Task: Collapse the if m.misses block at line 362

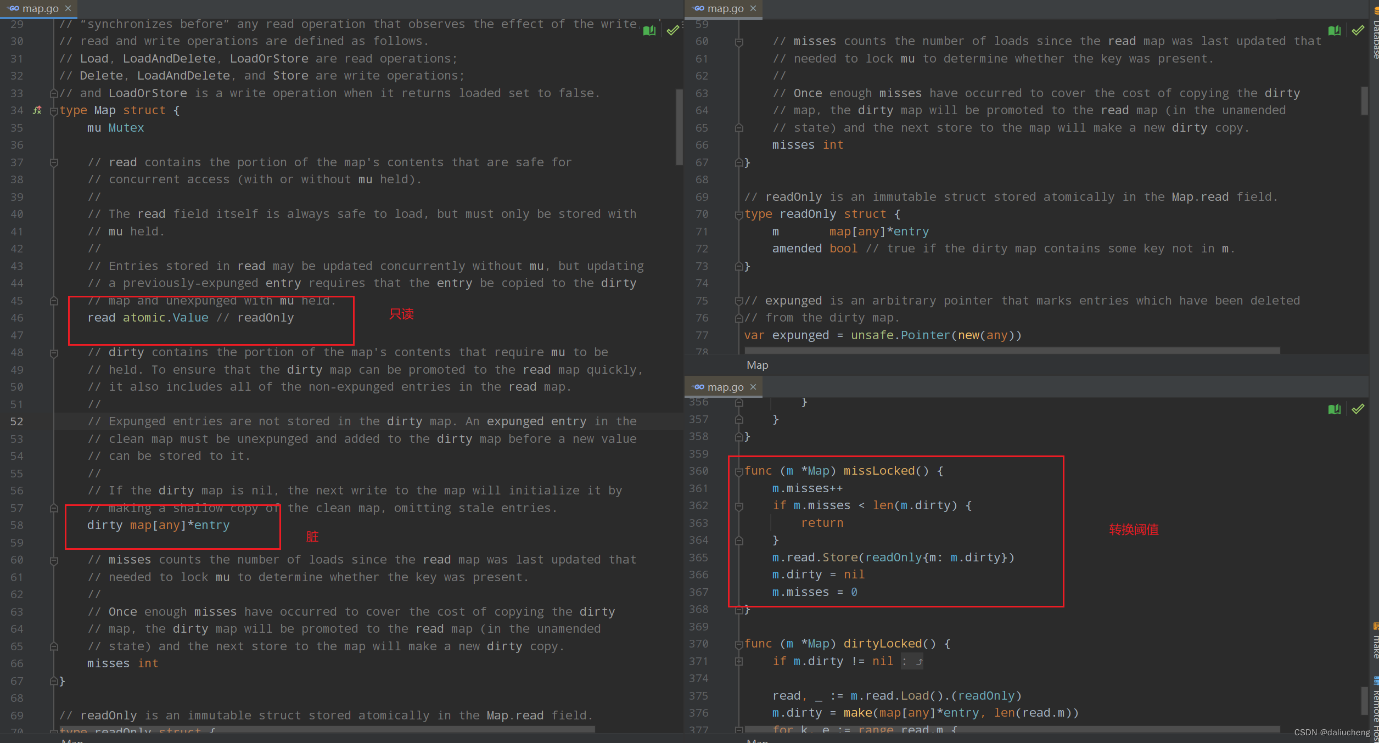Action: coord(739,506)
